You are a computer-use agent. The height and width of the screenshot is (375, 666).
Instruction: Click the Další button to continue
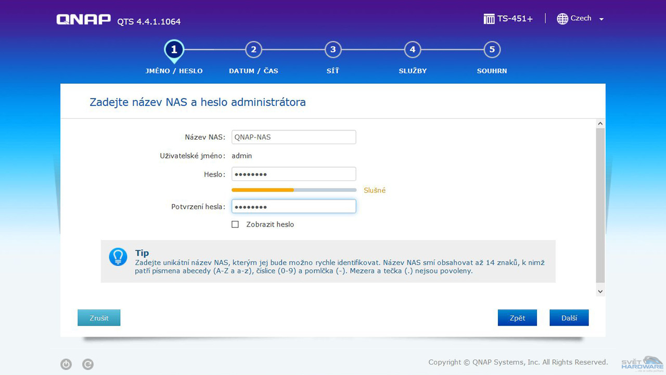pyautogui.click(x=569, y=318)
